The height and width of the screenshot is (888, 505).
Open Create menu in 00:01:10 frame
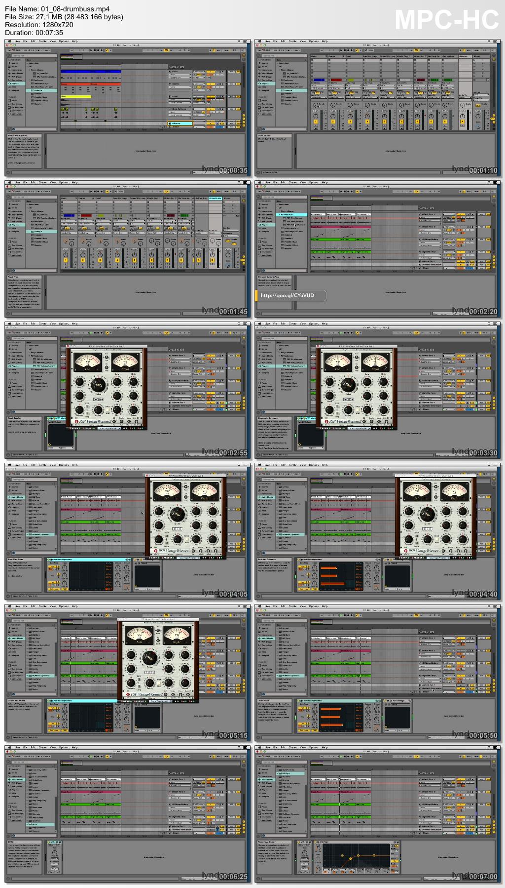click(292, 41)
